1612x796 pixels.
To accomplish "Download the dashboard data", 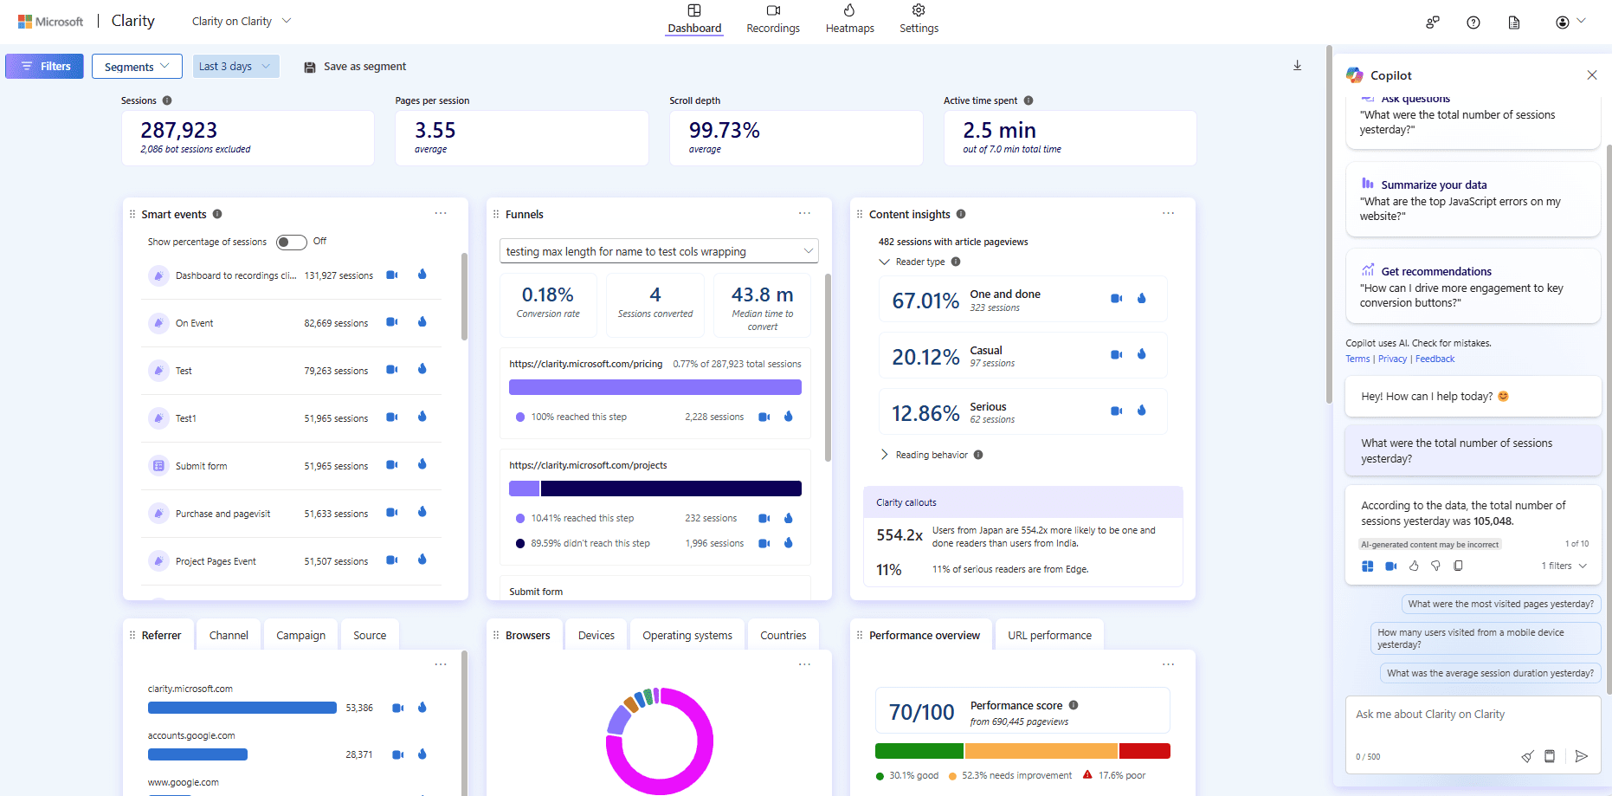I will [1297, 66].
